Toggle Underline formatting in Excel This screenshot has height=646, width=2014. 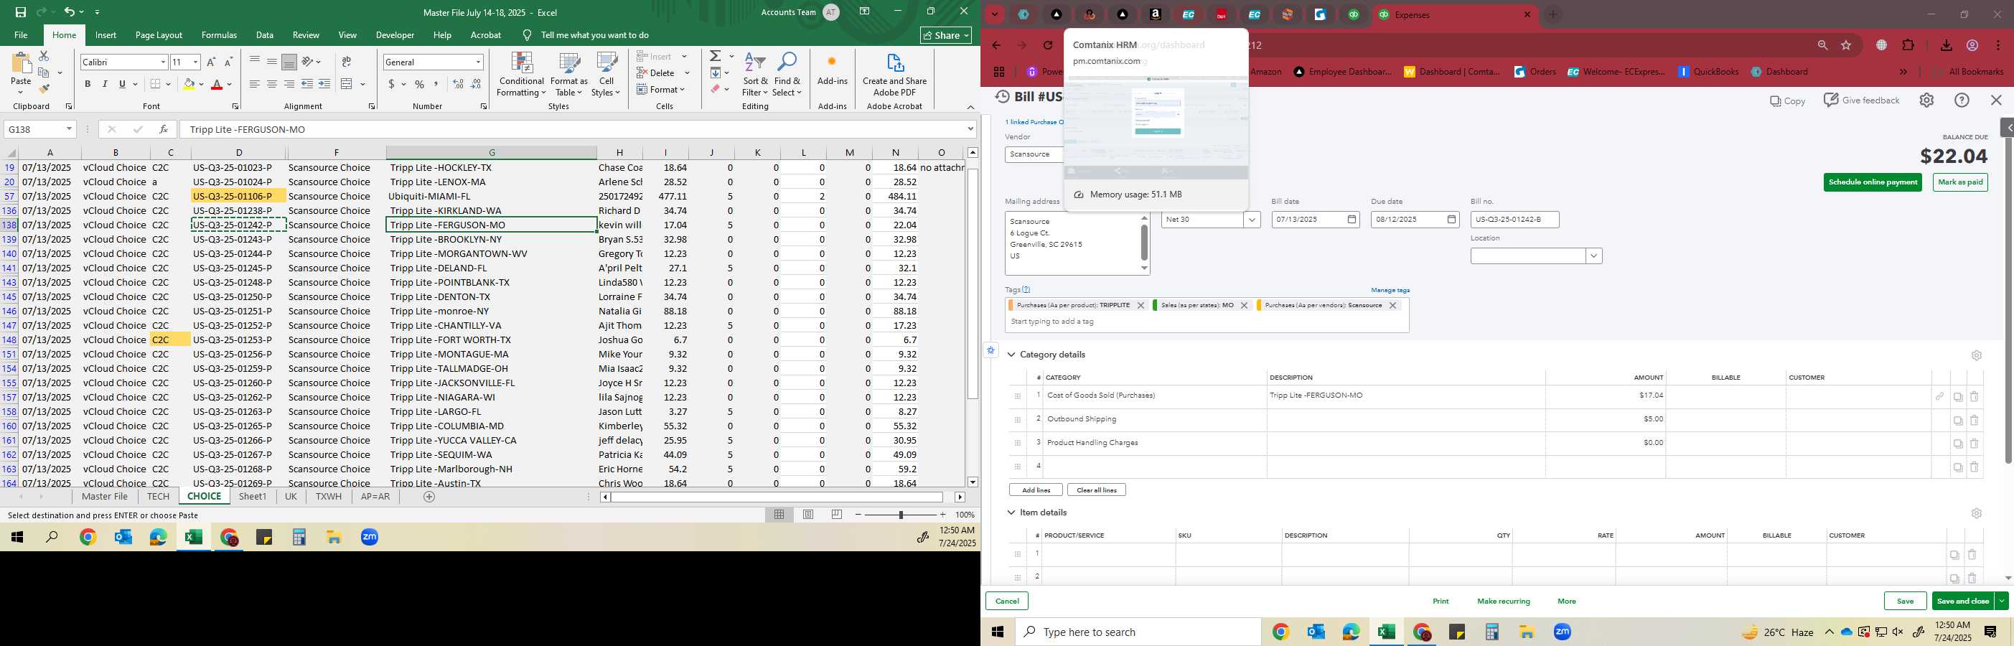[122, 85]
